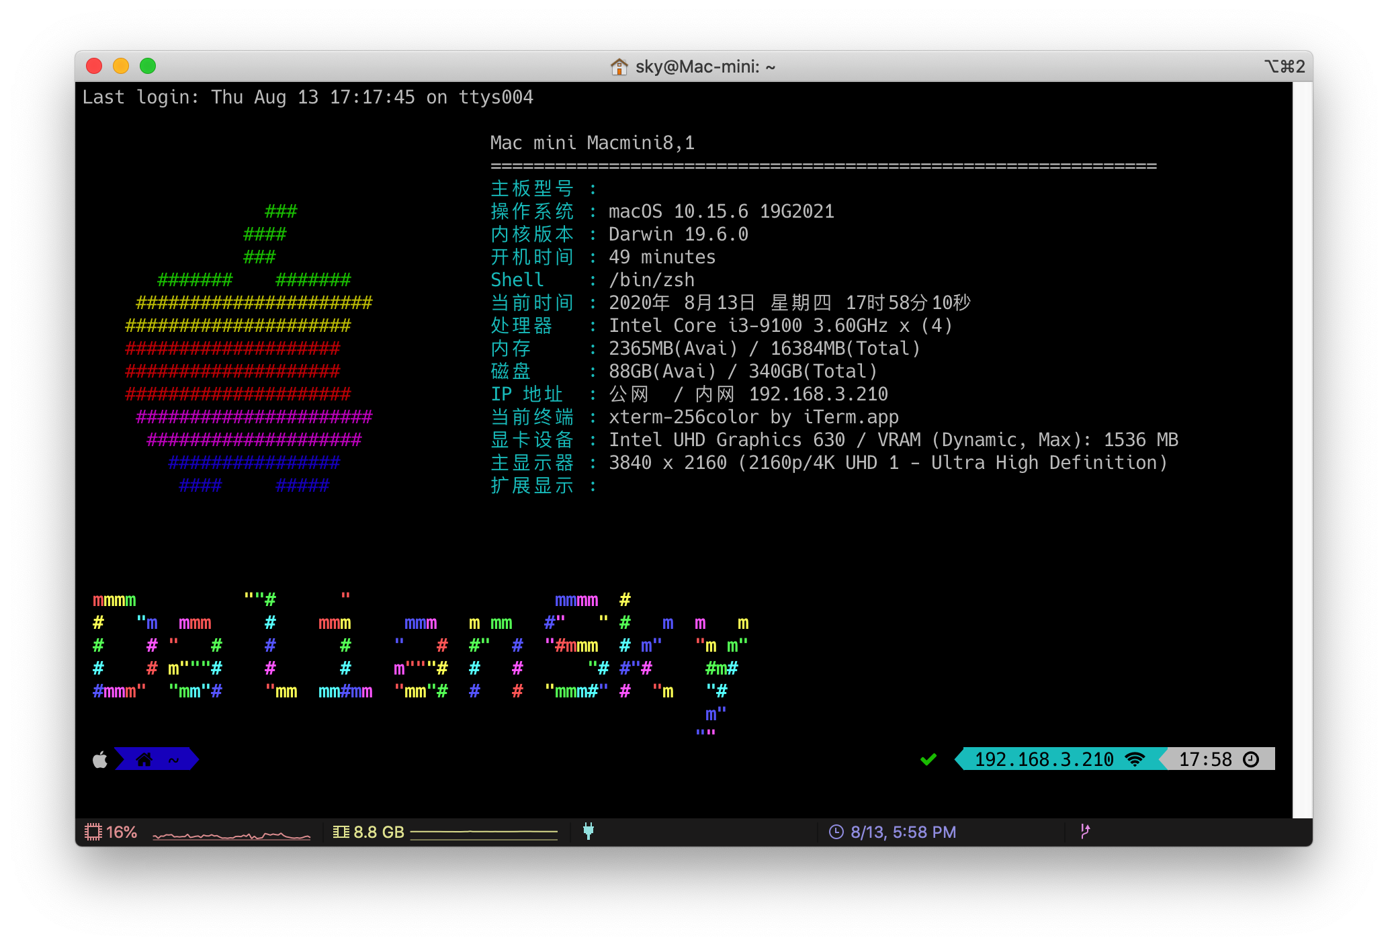Click the 'Last login: Thu Aug 13' line
The width and height of the screenshot is (1388, 946).
tap(308, 97)
